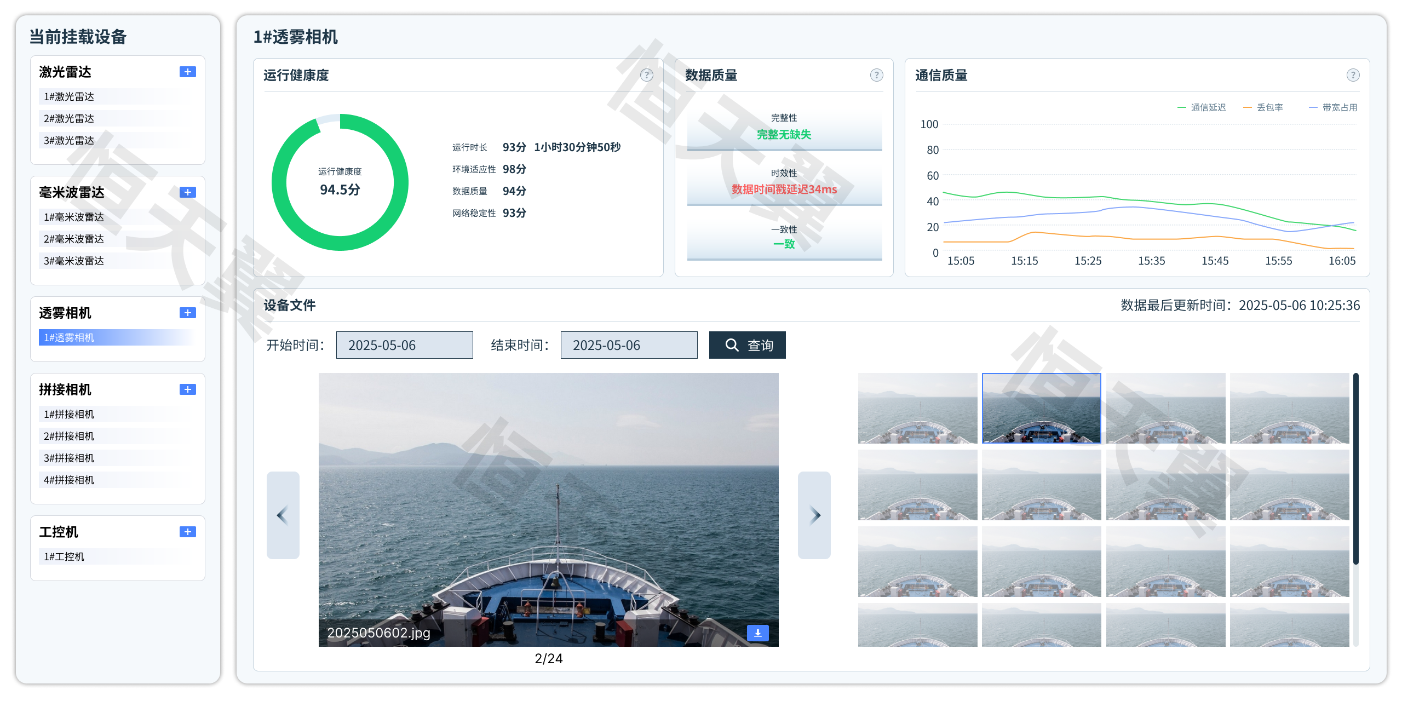Open help icon for 数据质量 panel

point(876,75)
